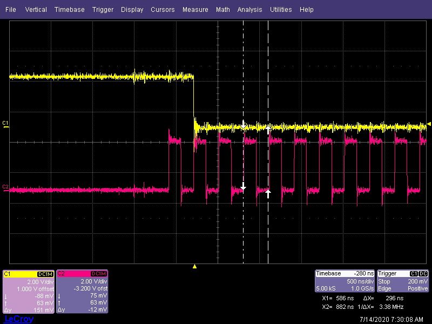Click the yellow trigger position marker below grid
This screenshot has width=432, height=324.
click(194, 266)
